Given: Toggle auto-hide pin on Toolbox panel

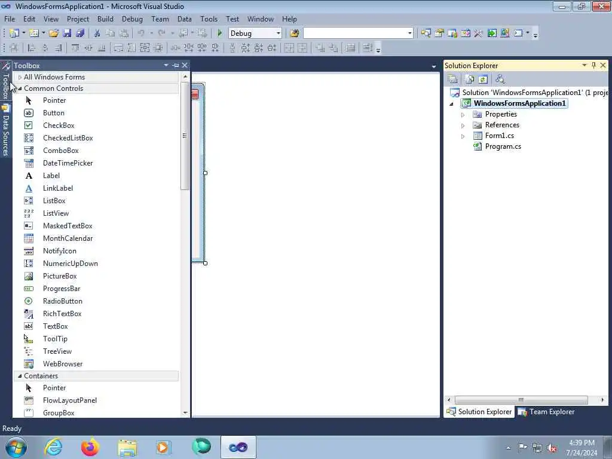Looking at the screenshot, I should click(x=176, y=66).
